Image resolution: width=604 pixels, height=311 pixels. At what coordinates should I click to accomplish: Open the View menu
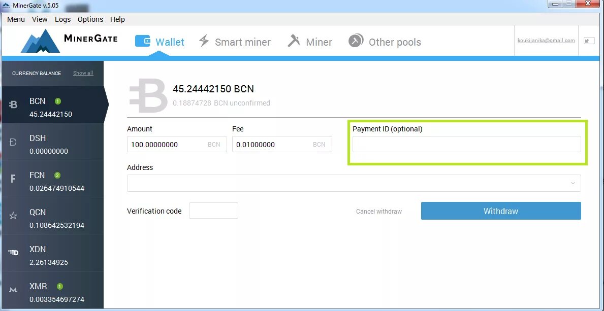tap(40, 19)
